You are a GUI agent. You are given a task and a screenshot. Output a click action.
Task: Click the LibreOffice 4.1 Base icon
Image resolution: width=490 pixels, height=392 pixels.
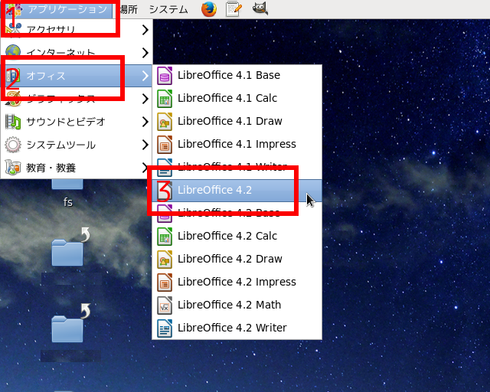tap(165, 75)
